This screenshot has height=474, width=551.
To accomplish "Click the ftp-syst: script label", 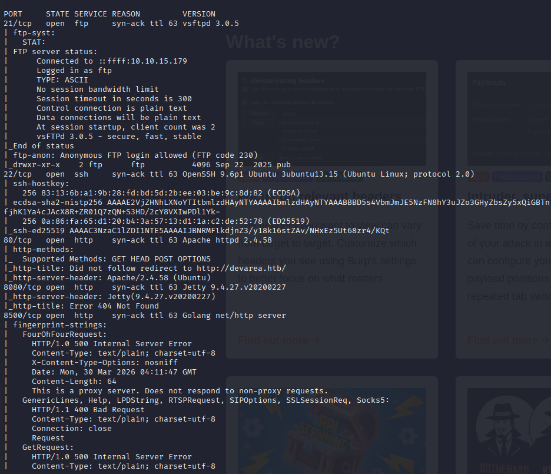I will point(34,33).
